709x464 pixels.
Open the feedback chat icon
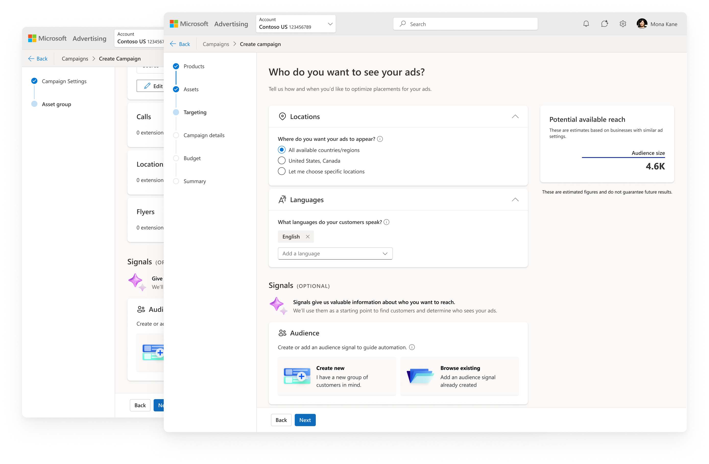[604, 24]
